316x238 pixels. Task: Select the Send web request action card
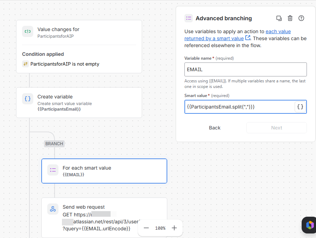tap(104, 218)
